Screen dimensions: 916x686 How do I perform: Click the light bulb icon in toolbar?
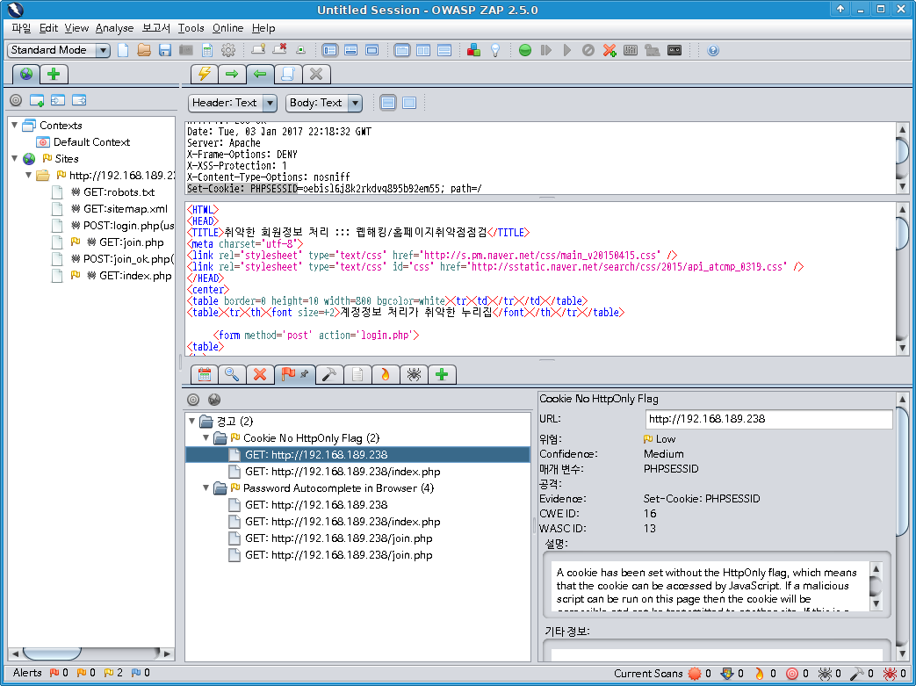tap(494, 50)
